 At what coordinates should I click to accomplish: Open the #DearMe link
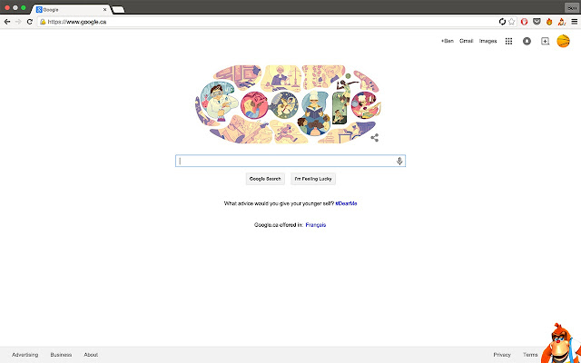(346, 203)
